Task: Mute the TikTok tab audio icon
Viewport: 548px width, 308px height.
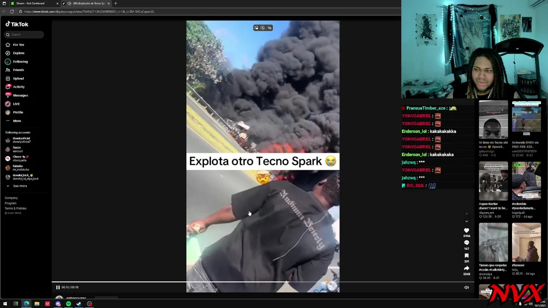Action: tap(69, 3)
